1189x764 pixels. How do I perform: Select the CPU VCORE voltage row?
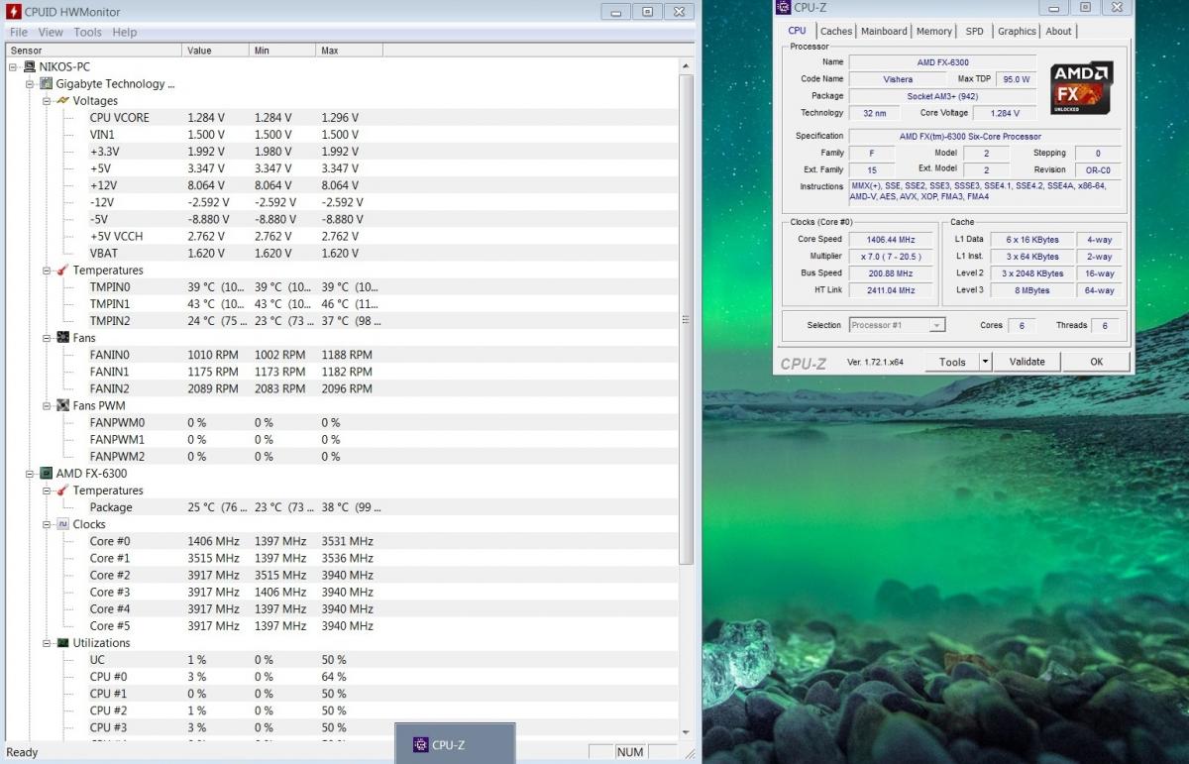(341, 118)
